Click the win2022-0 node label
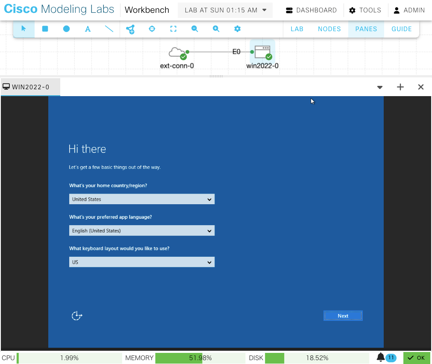432x364 pixels. point(262,66)
